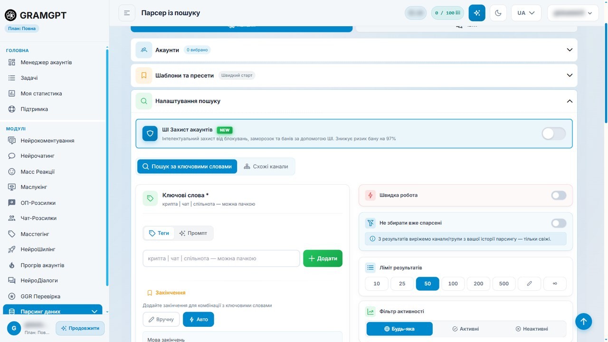Click the green Додати button
This screenshot has height=342, width=608.
[x=323, y=258]
